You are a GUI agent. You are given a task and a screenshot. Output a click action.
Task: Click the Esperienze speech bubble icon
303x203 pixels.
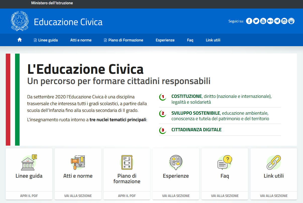click(176, 162)
